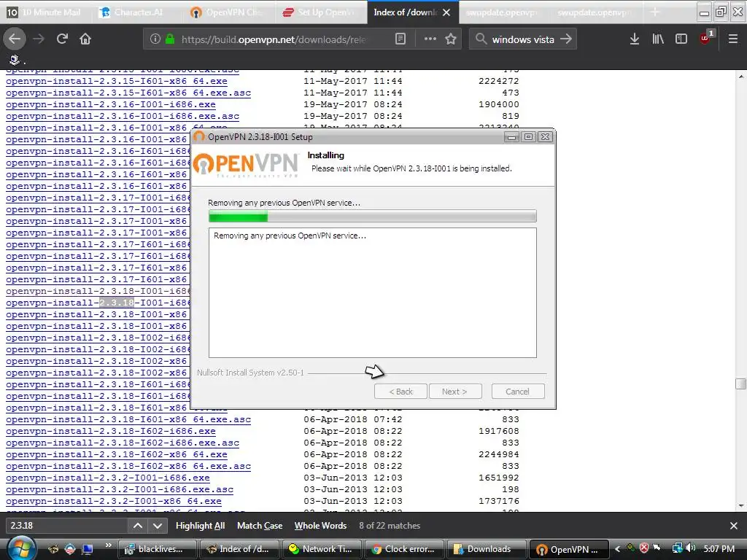The width and height of the screenshot is (747, 560).
Task: Close the Index of /downloads tab
Action: (446, 12)
